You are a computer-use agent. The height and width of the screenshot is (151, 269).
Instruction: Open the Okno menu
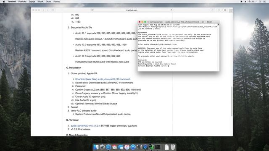coord(48,2)
